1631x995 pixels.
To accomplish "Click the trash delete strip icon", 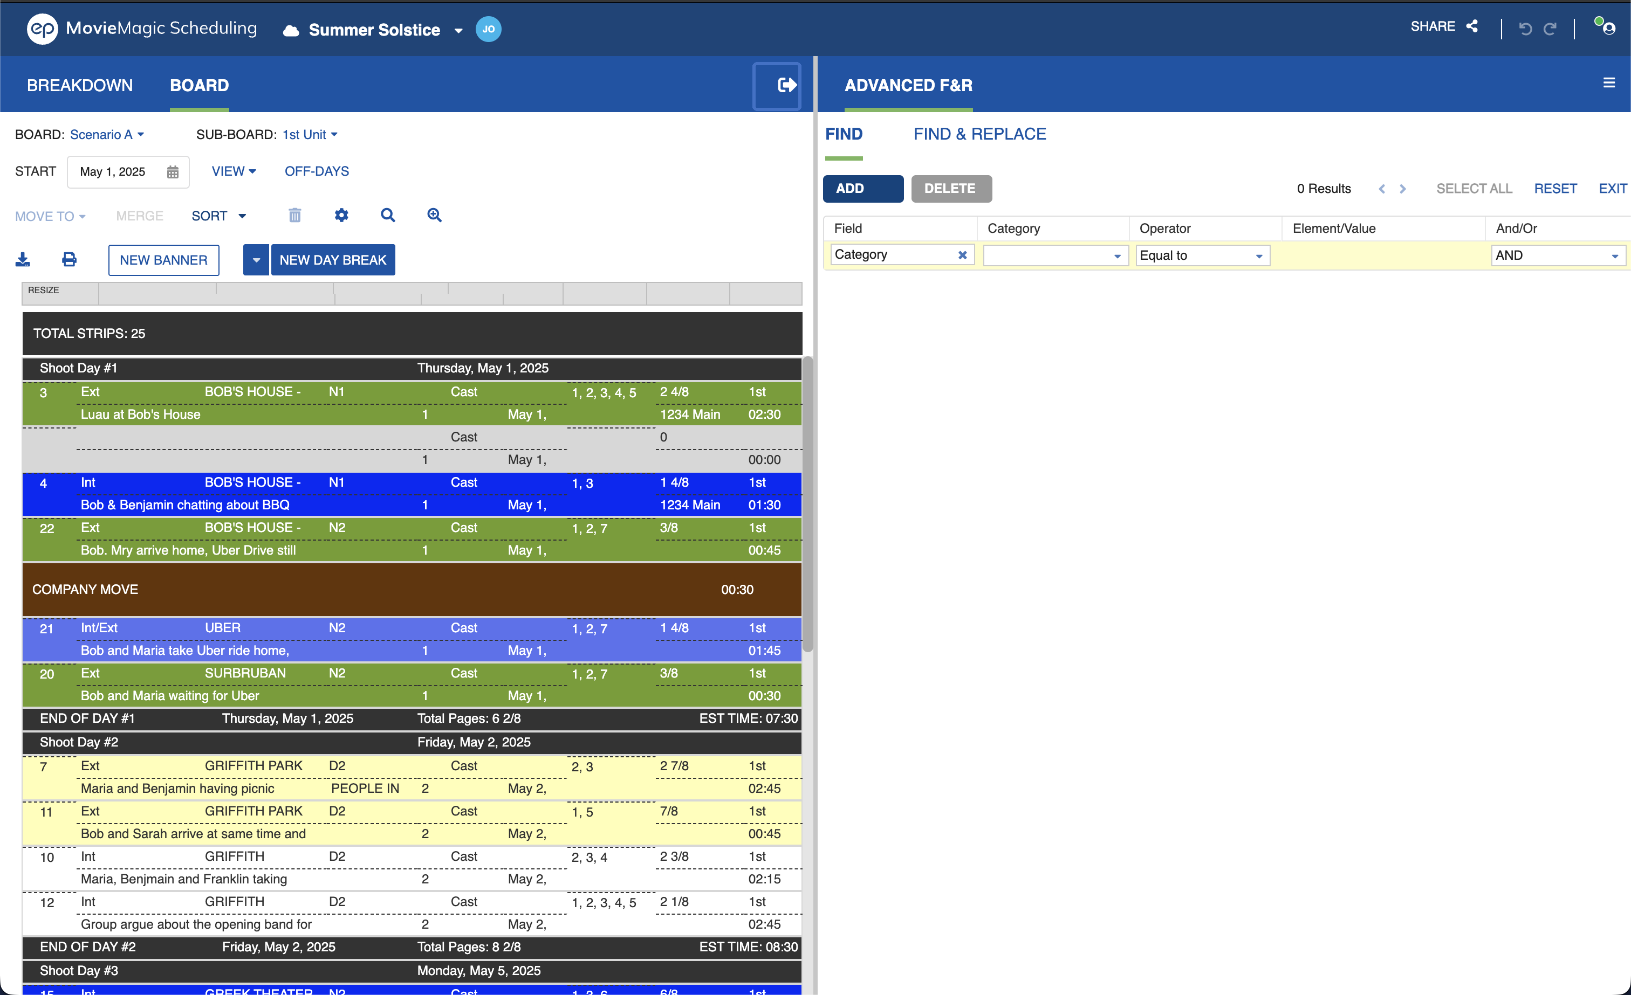I will [x=295, y=215].
